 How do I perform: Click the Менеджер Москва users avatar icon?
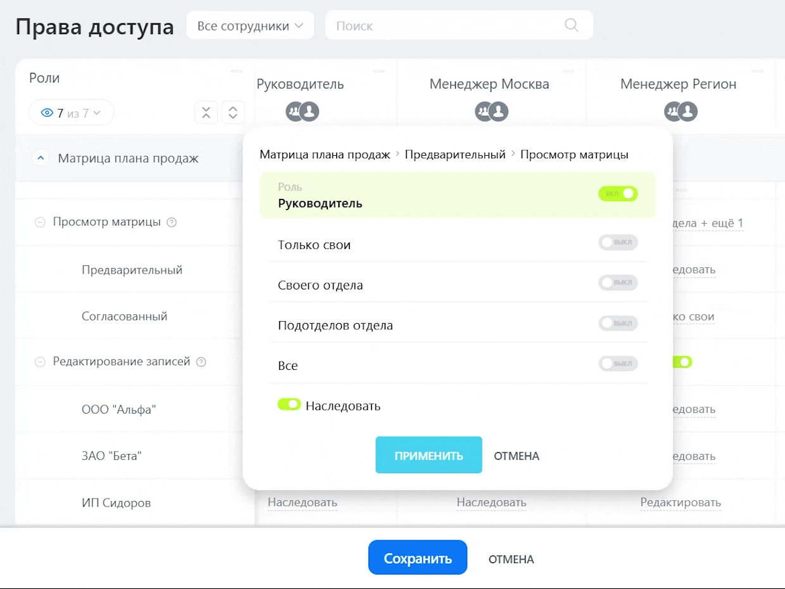[x=492, y=111]
